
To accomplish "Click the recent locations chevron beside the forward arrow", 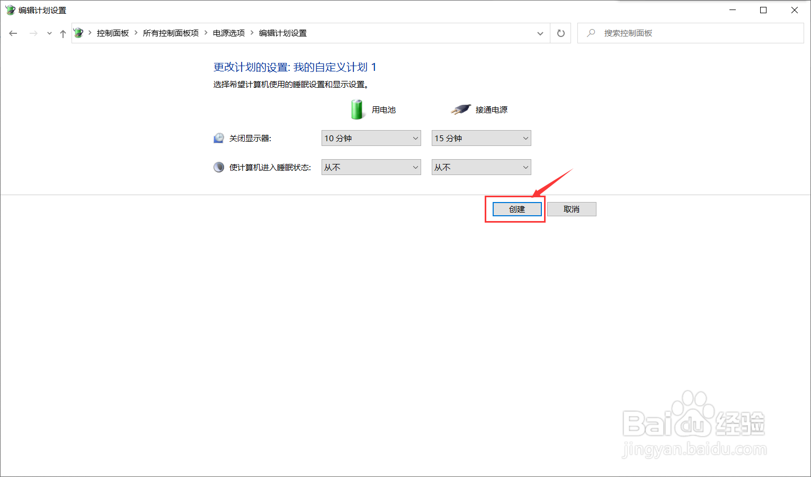I will [49, 33].
